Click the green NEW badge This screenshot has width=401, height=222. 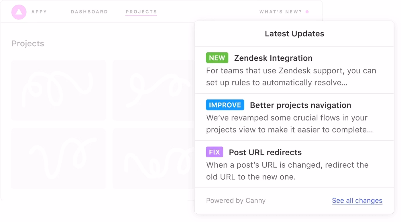point(217,58)
